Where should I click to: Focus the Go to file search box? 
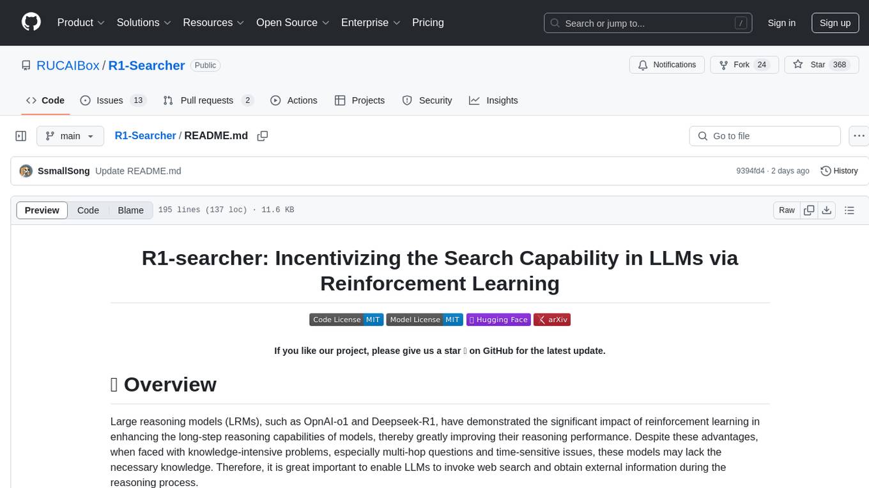tap(765, 136)
